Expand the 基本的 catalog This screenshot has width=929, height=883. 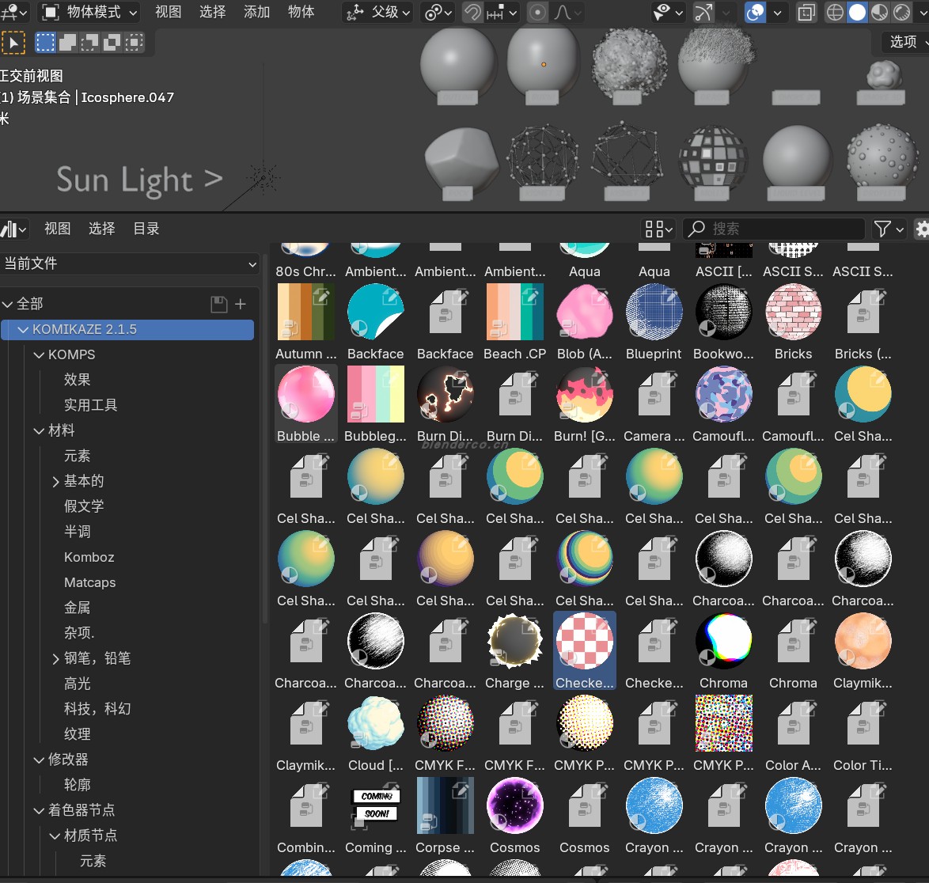pos(55,482)
